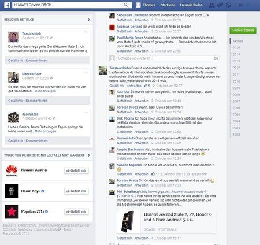Like the Deniz Koyu page
Image resolution: width=260 pixels, height=245 pixels.
click(76, 191)
